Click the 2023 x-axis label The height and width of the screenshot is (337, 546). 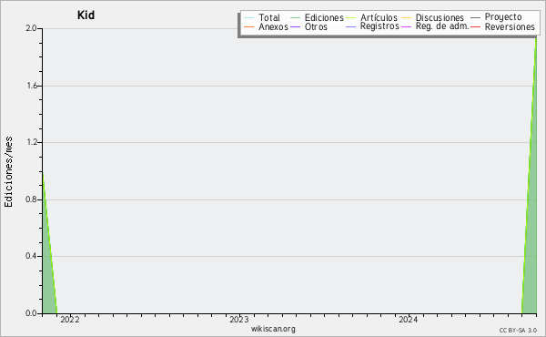point(239,320)
